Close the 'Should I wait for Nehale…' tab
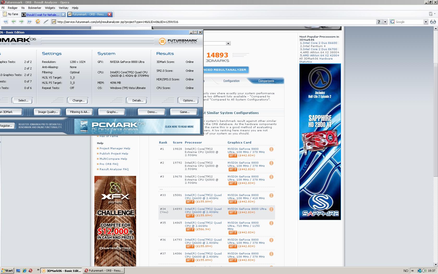Screen dimensions: 438x274 63,15
